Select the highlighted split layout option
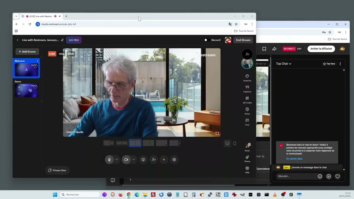Screen dimensions: 354x199 point(135,143)
